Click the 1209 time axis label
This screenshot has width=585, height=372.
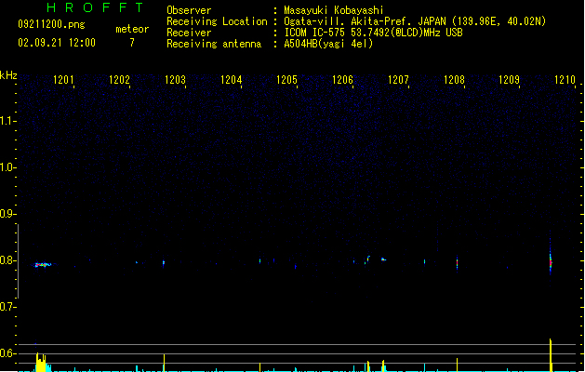tap(510, 80)
